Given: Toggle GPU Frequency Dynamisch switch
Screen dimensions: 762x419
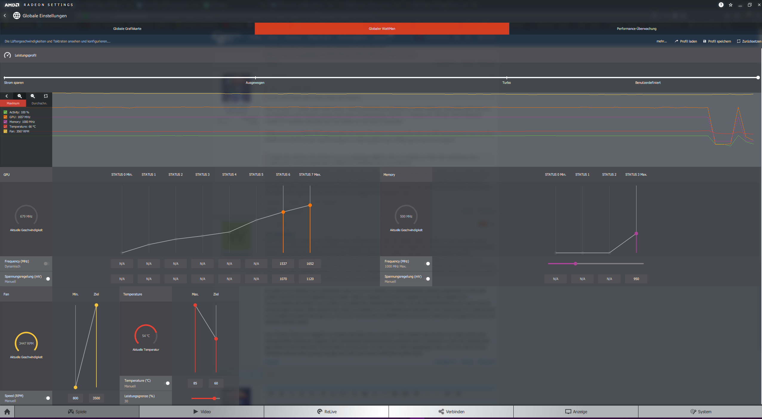Looking at the screenshot, I should pyautogui.click(x=46, y=264).
